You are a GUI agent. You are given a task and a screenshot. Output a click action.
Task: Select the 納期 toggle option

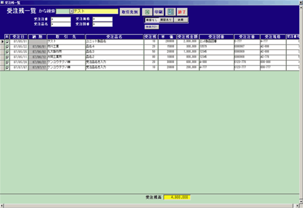click(x=181, y=20)
